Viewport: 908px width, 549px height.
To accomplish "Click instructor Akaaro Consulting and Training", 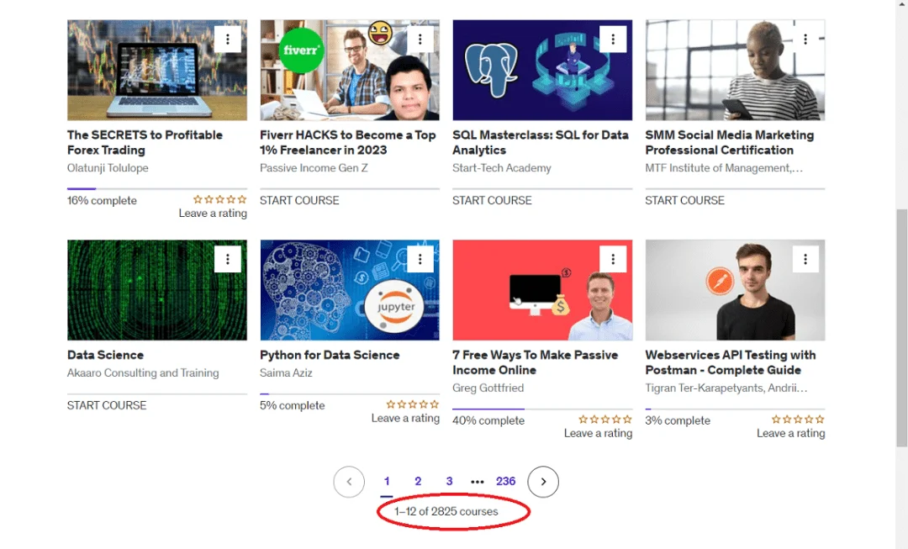I will point(143,373).
